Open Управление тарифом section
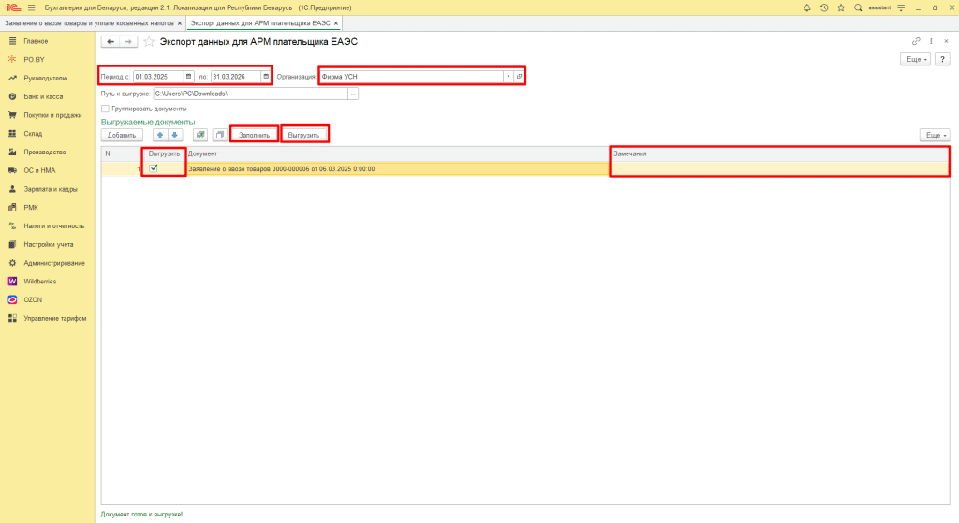The height and width of the screenshot is (523, 959). [54, 318]
